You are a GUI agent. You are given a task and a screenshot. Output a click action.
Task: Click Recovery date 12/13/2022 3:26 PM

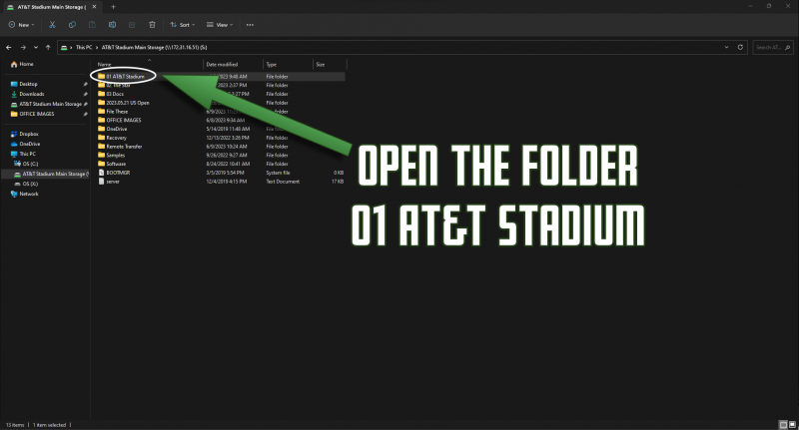(228, 138)
